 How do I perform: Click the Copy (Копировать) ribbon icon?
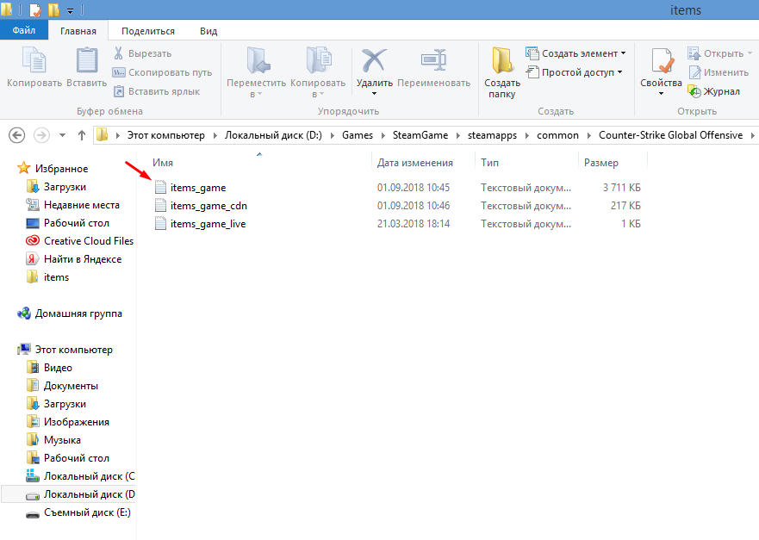click(x=34, y=60)
